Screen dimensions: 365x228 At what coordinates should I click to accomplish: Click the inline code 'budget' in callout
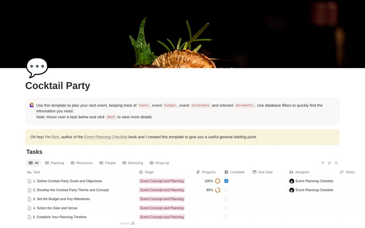pyautogui.click(x=170, y=105)
